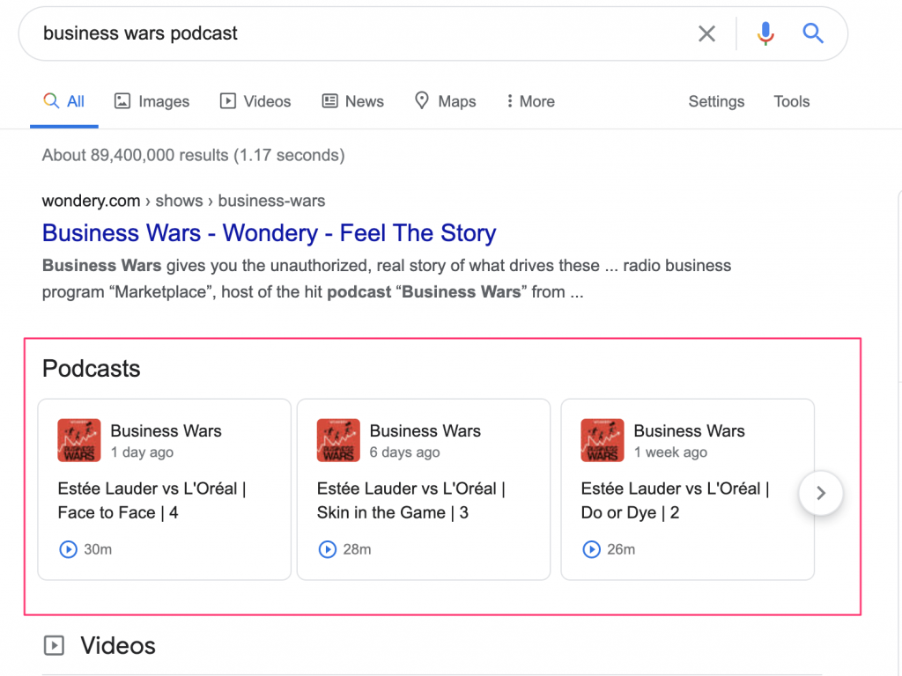Open the Videos search tab
The image size is (902, 676).
[x=255, y=102]
